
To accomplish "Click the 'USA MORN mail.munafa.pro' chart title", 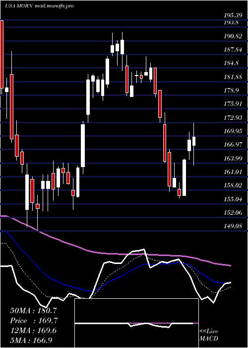I will click(x=39, y=6).
